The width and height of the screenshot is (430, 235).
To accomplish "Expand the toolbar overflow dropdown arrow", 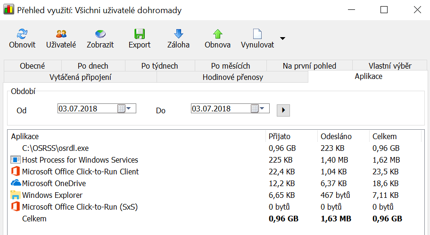I will click(282, 39).
